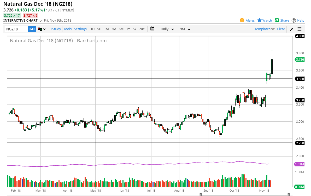Select the 6M view
The width and height of the screenshot is (311, 196).
pyautogui.click(x=121, y=29)
